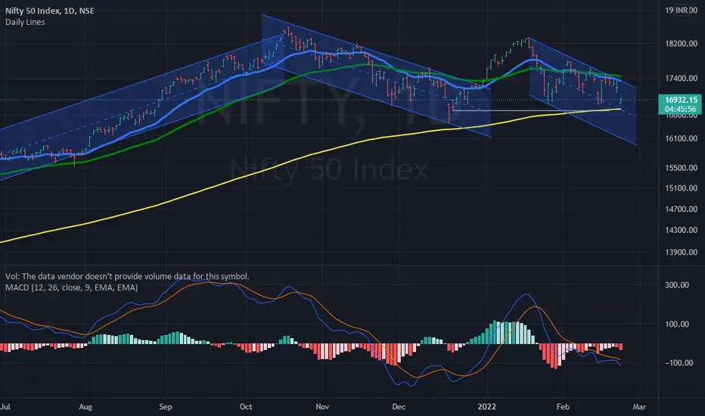Click the 14700.00 price axis label
The width and height of the screenshot is (705, 416).
[681, 209]
